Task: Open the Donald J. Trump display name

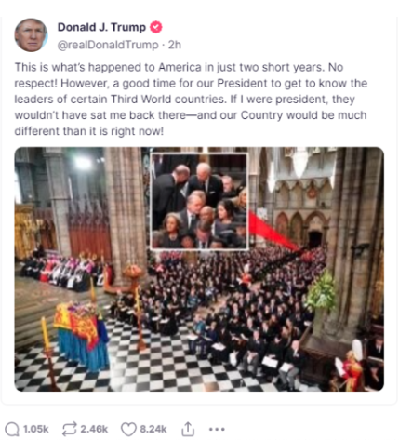Action: click(101, 27)
